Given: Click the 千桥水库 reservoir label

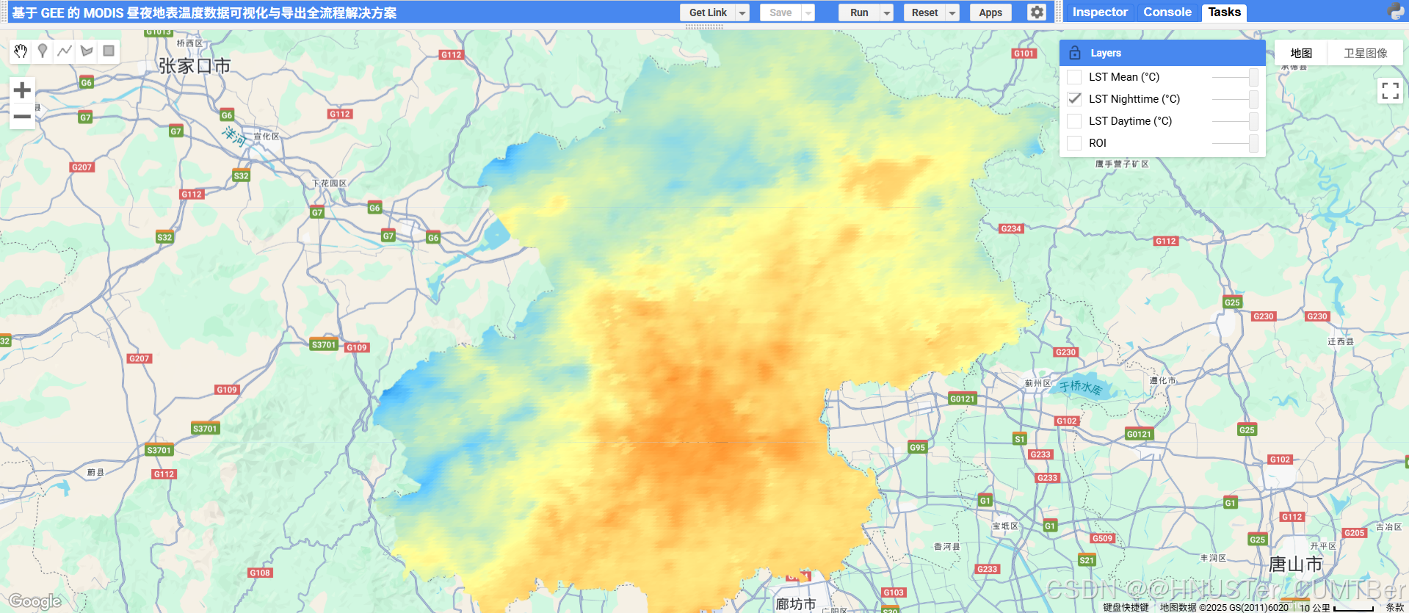Looking at the screenshot, I should pyautogui.click(x=1080, y=386).
